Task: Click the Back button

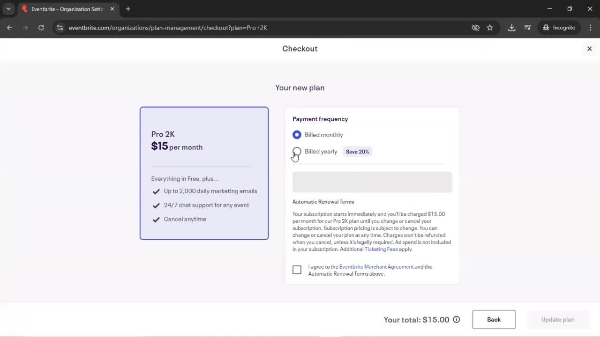Action: (494, 320)
